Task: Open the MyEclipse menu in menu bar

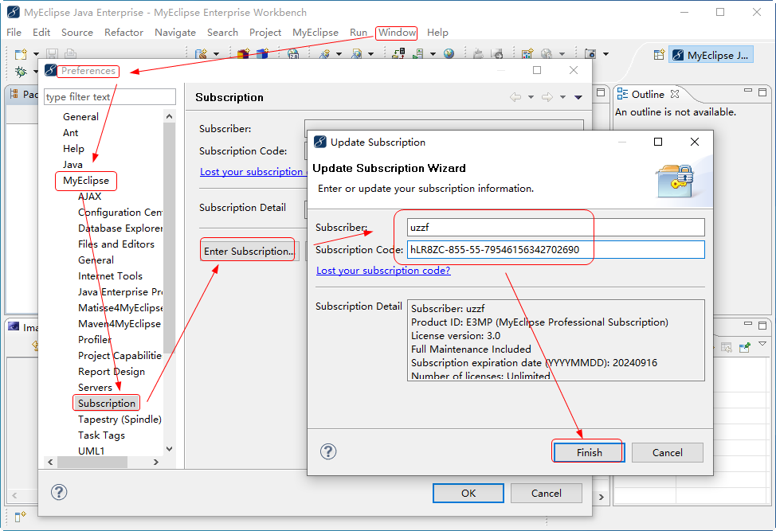Action: point(315,33)
